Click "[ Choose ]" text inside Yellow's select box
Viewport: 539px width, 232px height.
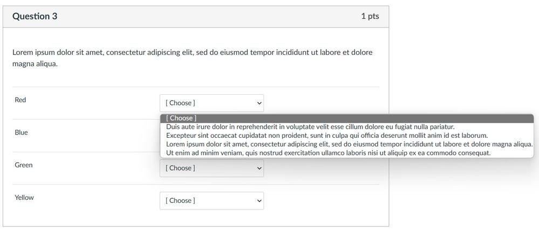tap(181, 201)
